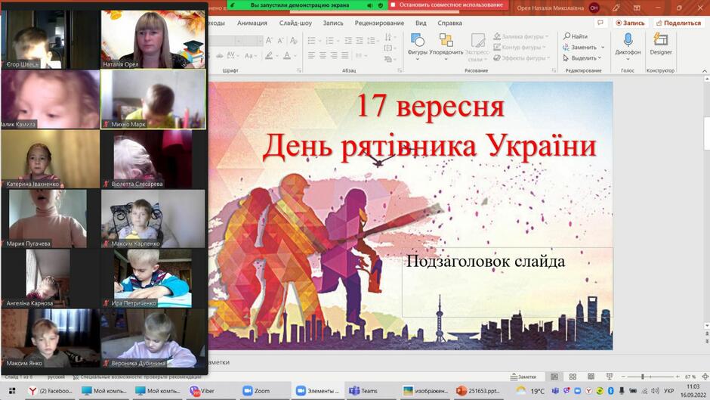Toggle shared sound icon in Zoom sharing bar
This screenshot has width=710, height=400.
[370, 5]
